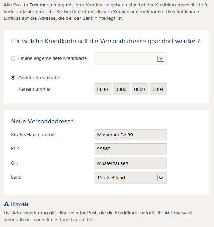The image size is (214, 227).
Task: Select the Andere Kreditkarte radio button
Action: pyautogui.click(x=13, y=78)
